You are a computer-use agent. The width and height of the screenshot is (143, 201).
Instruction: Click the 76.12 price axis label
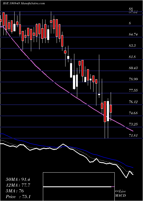click(x=133, y=102)
